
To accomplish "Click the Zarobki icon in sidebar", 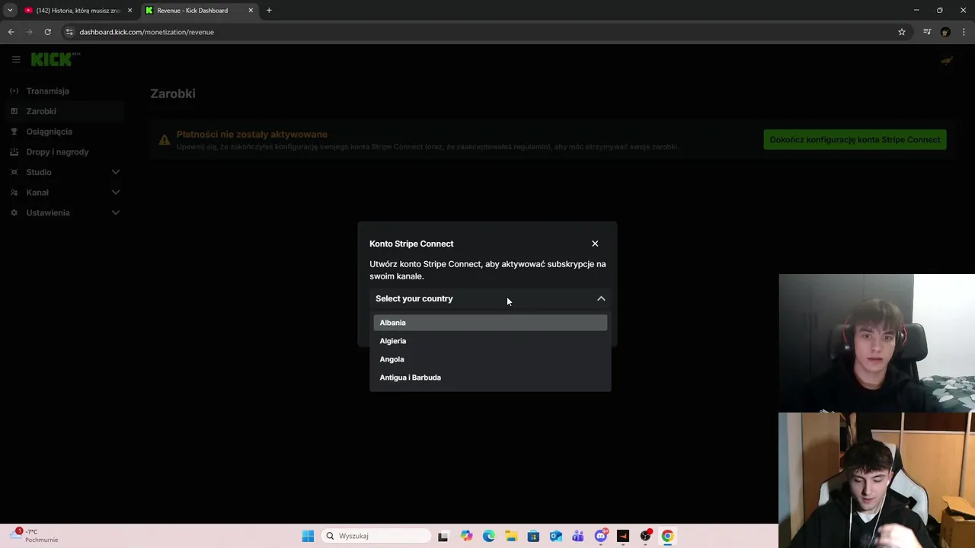I will coord(14,111).
